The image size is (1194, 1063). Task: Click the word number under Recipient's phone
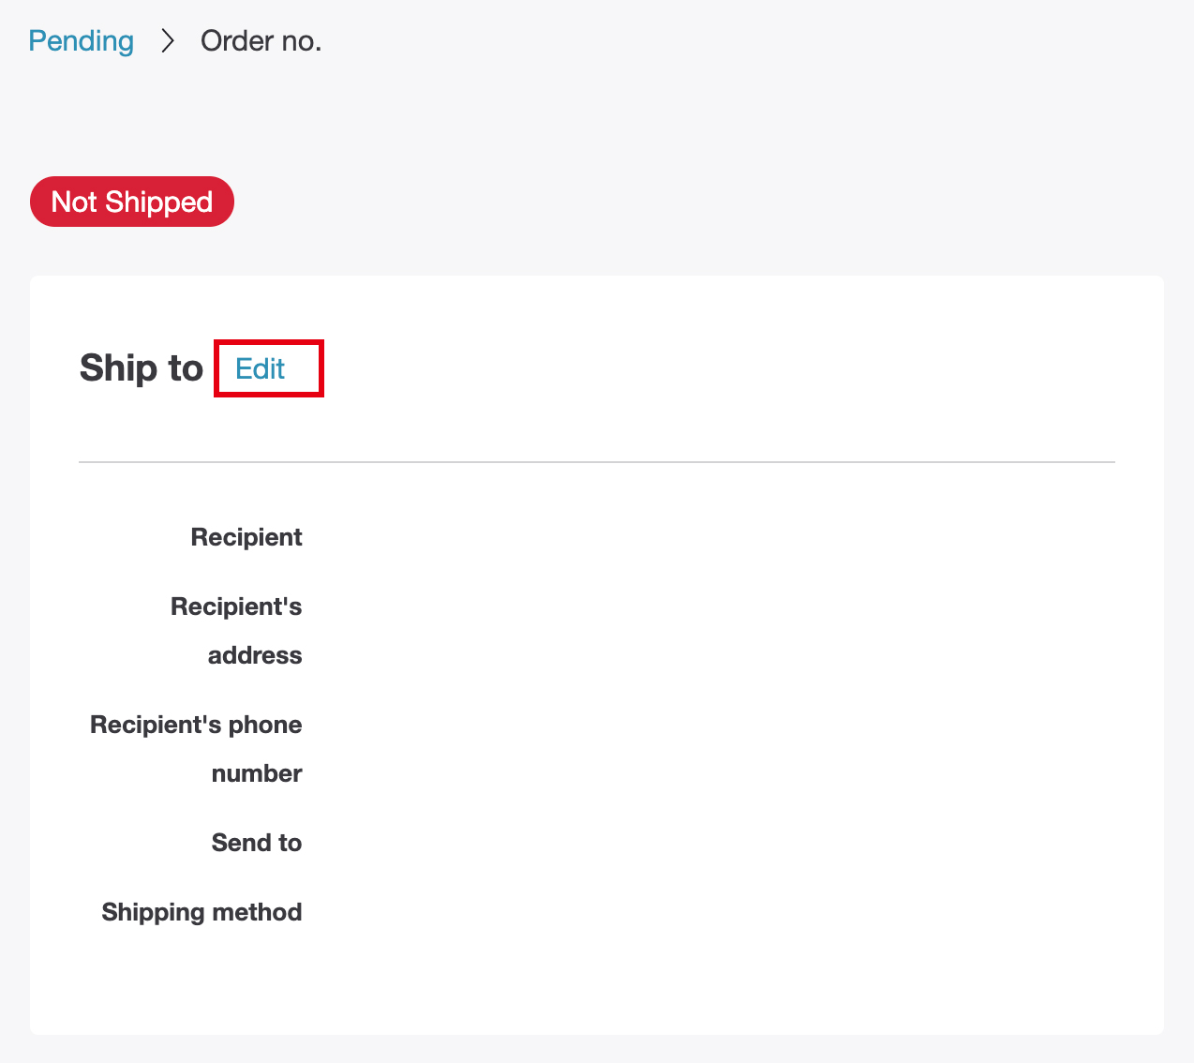pos(257,773)
